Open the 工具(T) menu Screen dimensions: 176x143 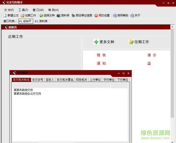pyautogui.click(x=23, y=10)
